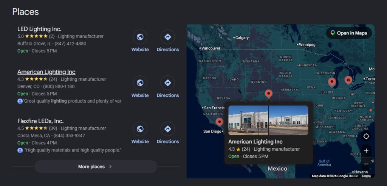Open the American Lighting Inc listing title
The image size is (387, 186).
click(46, 72)
